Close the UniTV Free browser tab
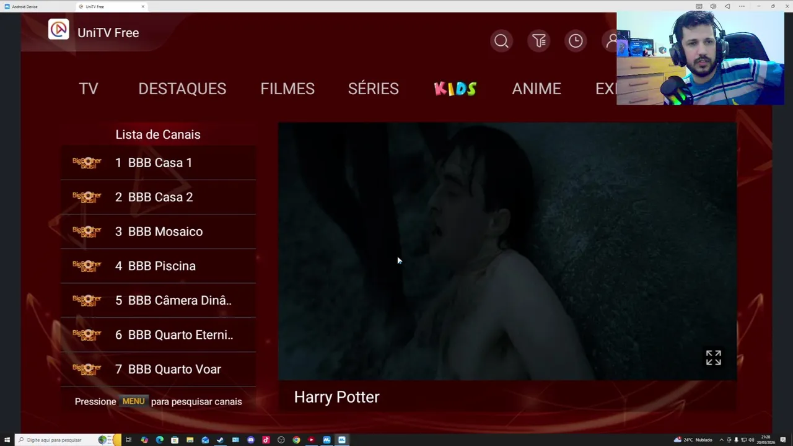793x446 pixels. point(143,6)
